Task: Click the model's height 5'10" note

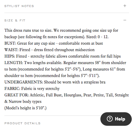Action: (25, 108)
